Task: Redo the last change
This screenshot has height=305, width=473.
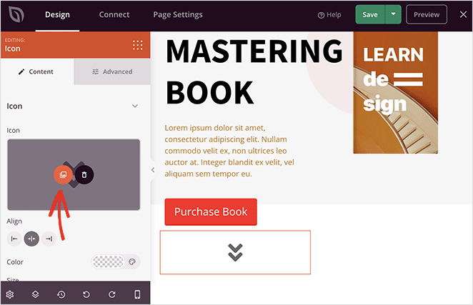Action: [112, 294]
